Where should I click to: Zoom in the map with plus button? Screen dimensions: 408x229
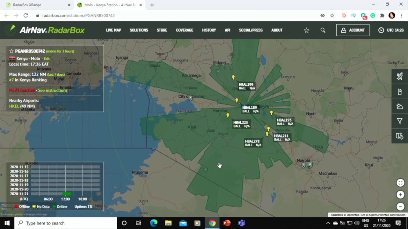pyautogui.click(x=400, y=195)
